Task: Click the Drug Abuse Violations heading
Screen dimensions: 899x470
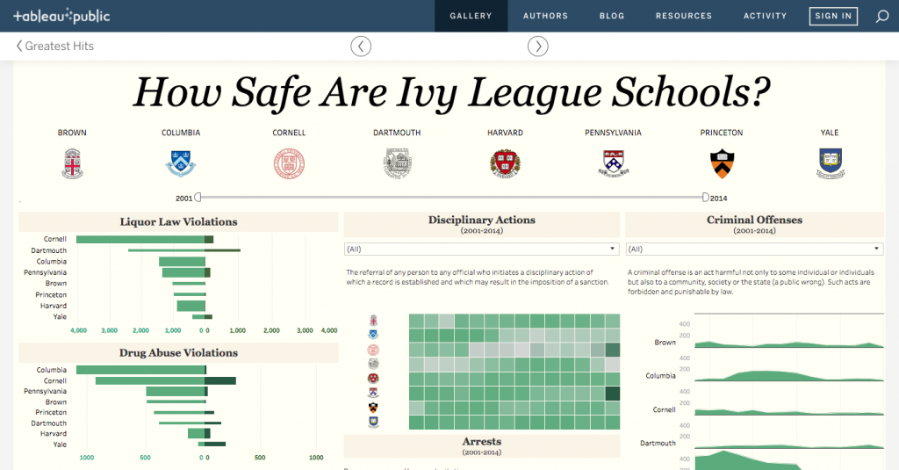Action: pyautogui.click(x=178, y=353)
